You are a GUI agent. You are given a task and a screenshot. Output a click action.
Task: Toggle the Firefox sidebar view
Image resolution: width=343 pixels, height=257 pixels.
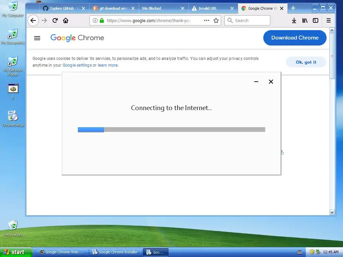(x=316, y=20)
